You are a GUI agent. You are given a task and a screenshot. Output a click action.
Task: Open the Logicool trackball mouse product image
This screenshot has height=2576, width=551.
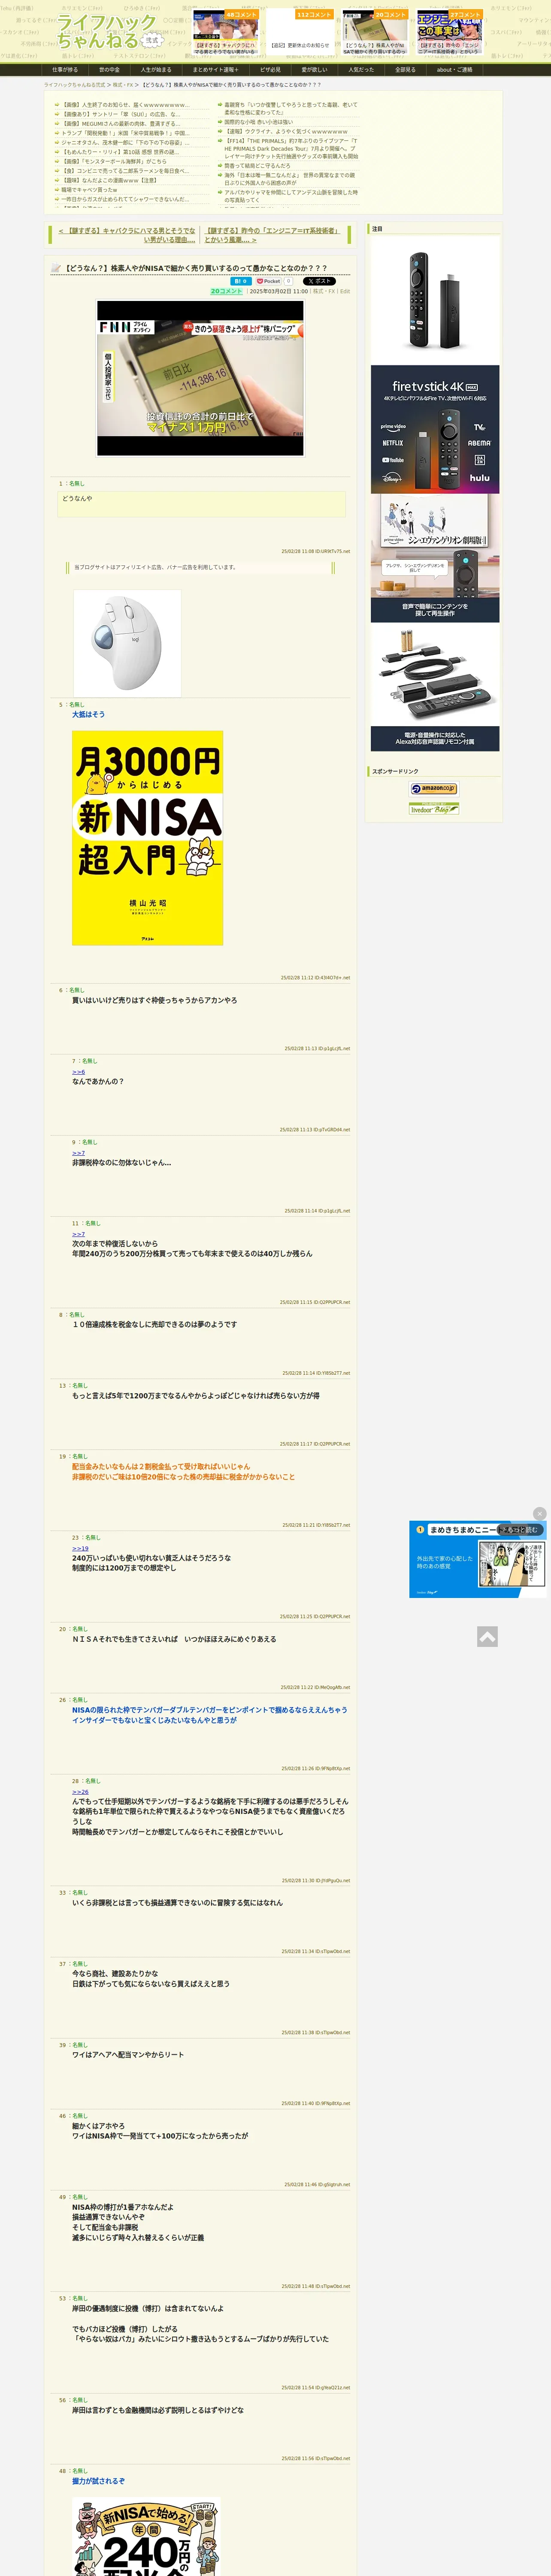(x=127, y=643)
